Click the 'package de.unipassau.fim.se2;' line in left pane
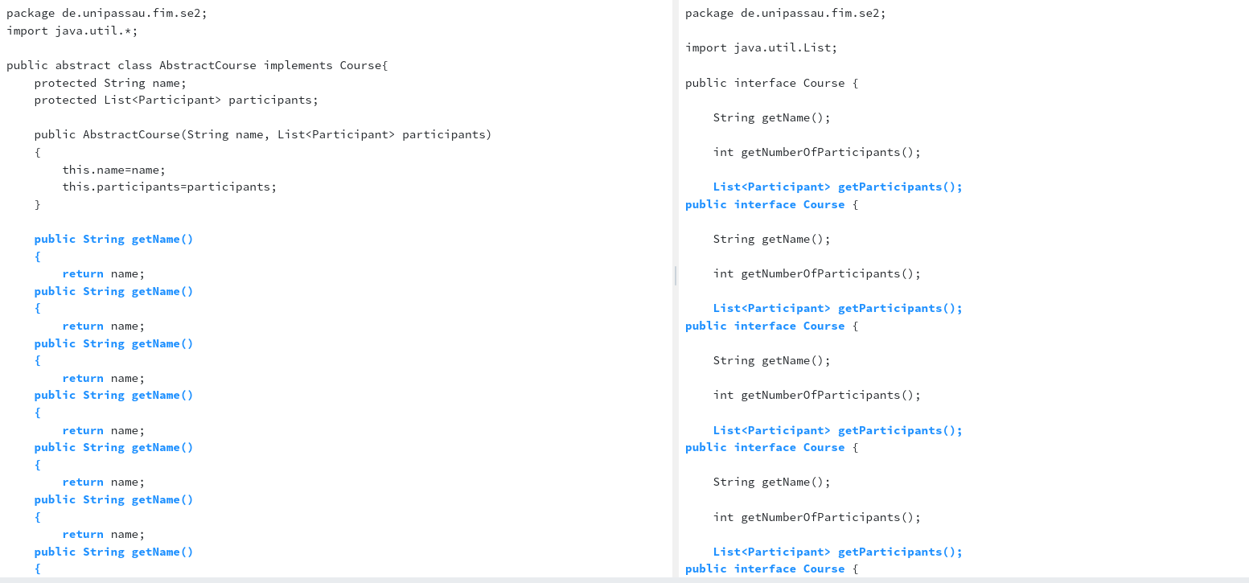Image resolution: width=1249 pixels, height=583 pixels. [x=106, y=12]
